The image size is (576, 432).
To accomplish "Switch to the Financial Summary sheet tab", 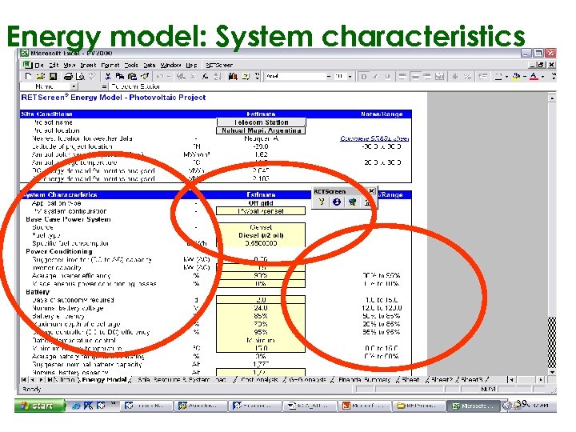I will (364, 380).
